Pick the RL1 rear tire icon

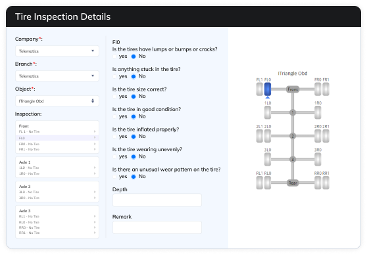click(259, 183)
